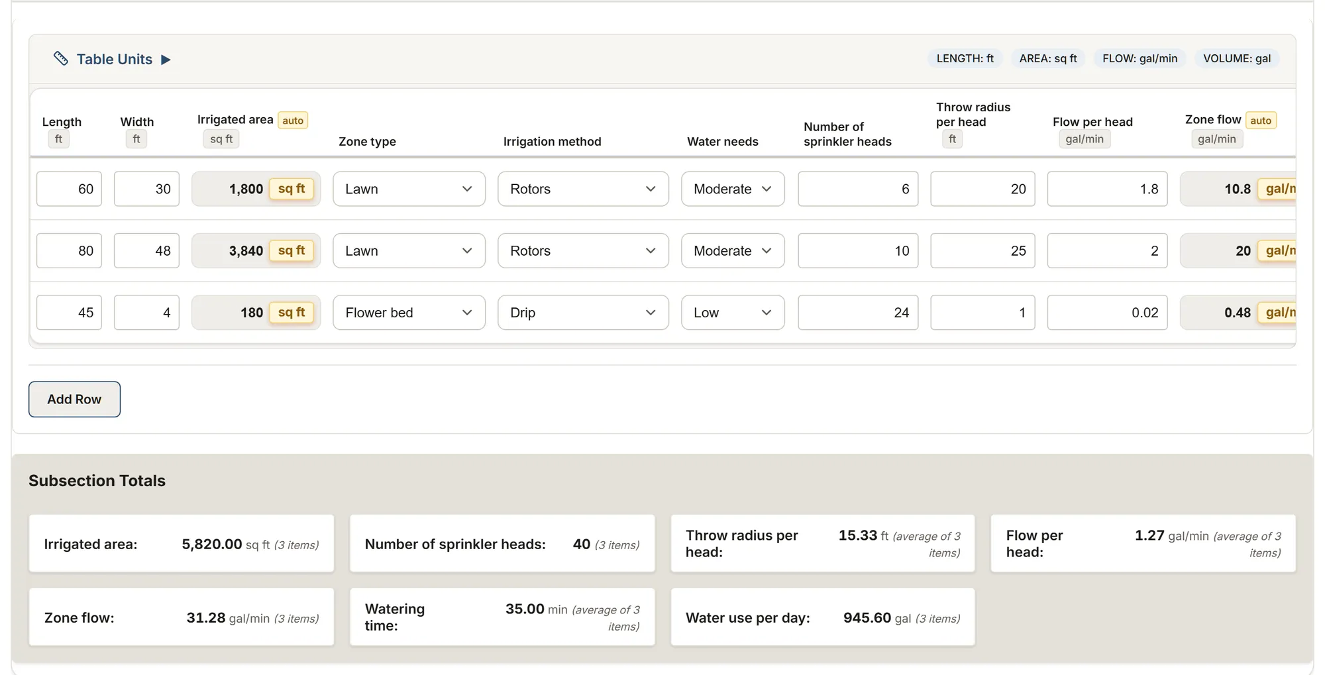The image size is (1325, 675).
Task: Open Irrigation method dropdown in 60 ft row
Action: click(x=583, y=189)
